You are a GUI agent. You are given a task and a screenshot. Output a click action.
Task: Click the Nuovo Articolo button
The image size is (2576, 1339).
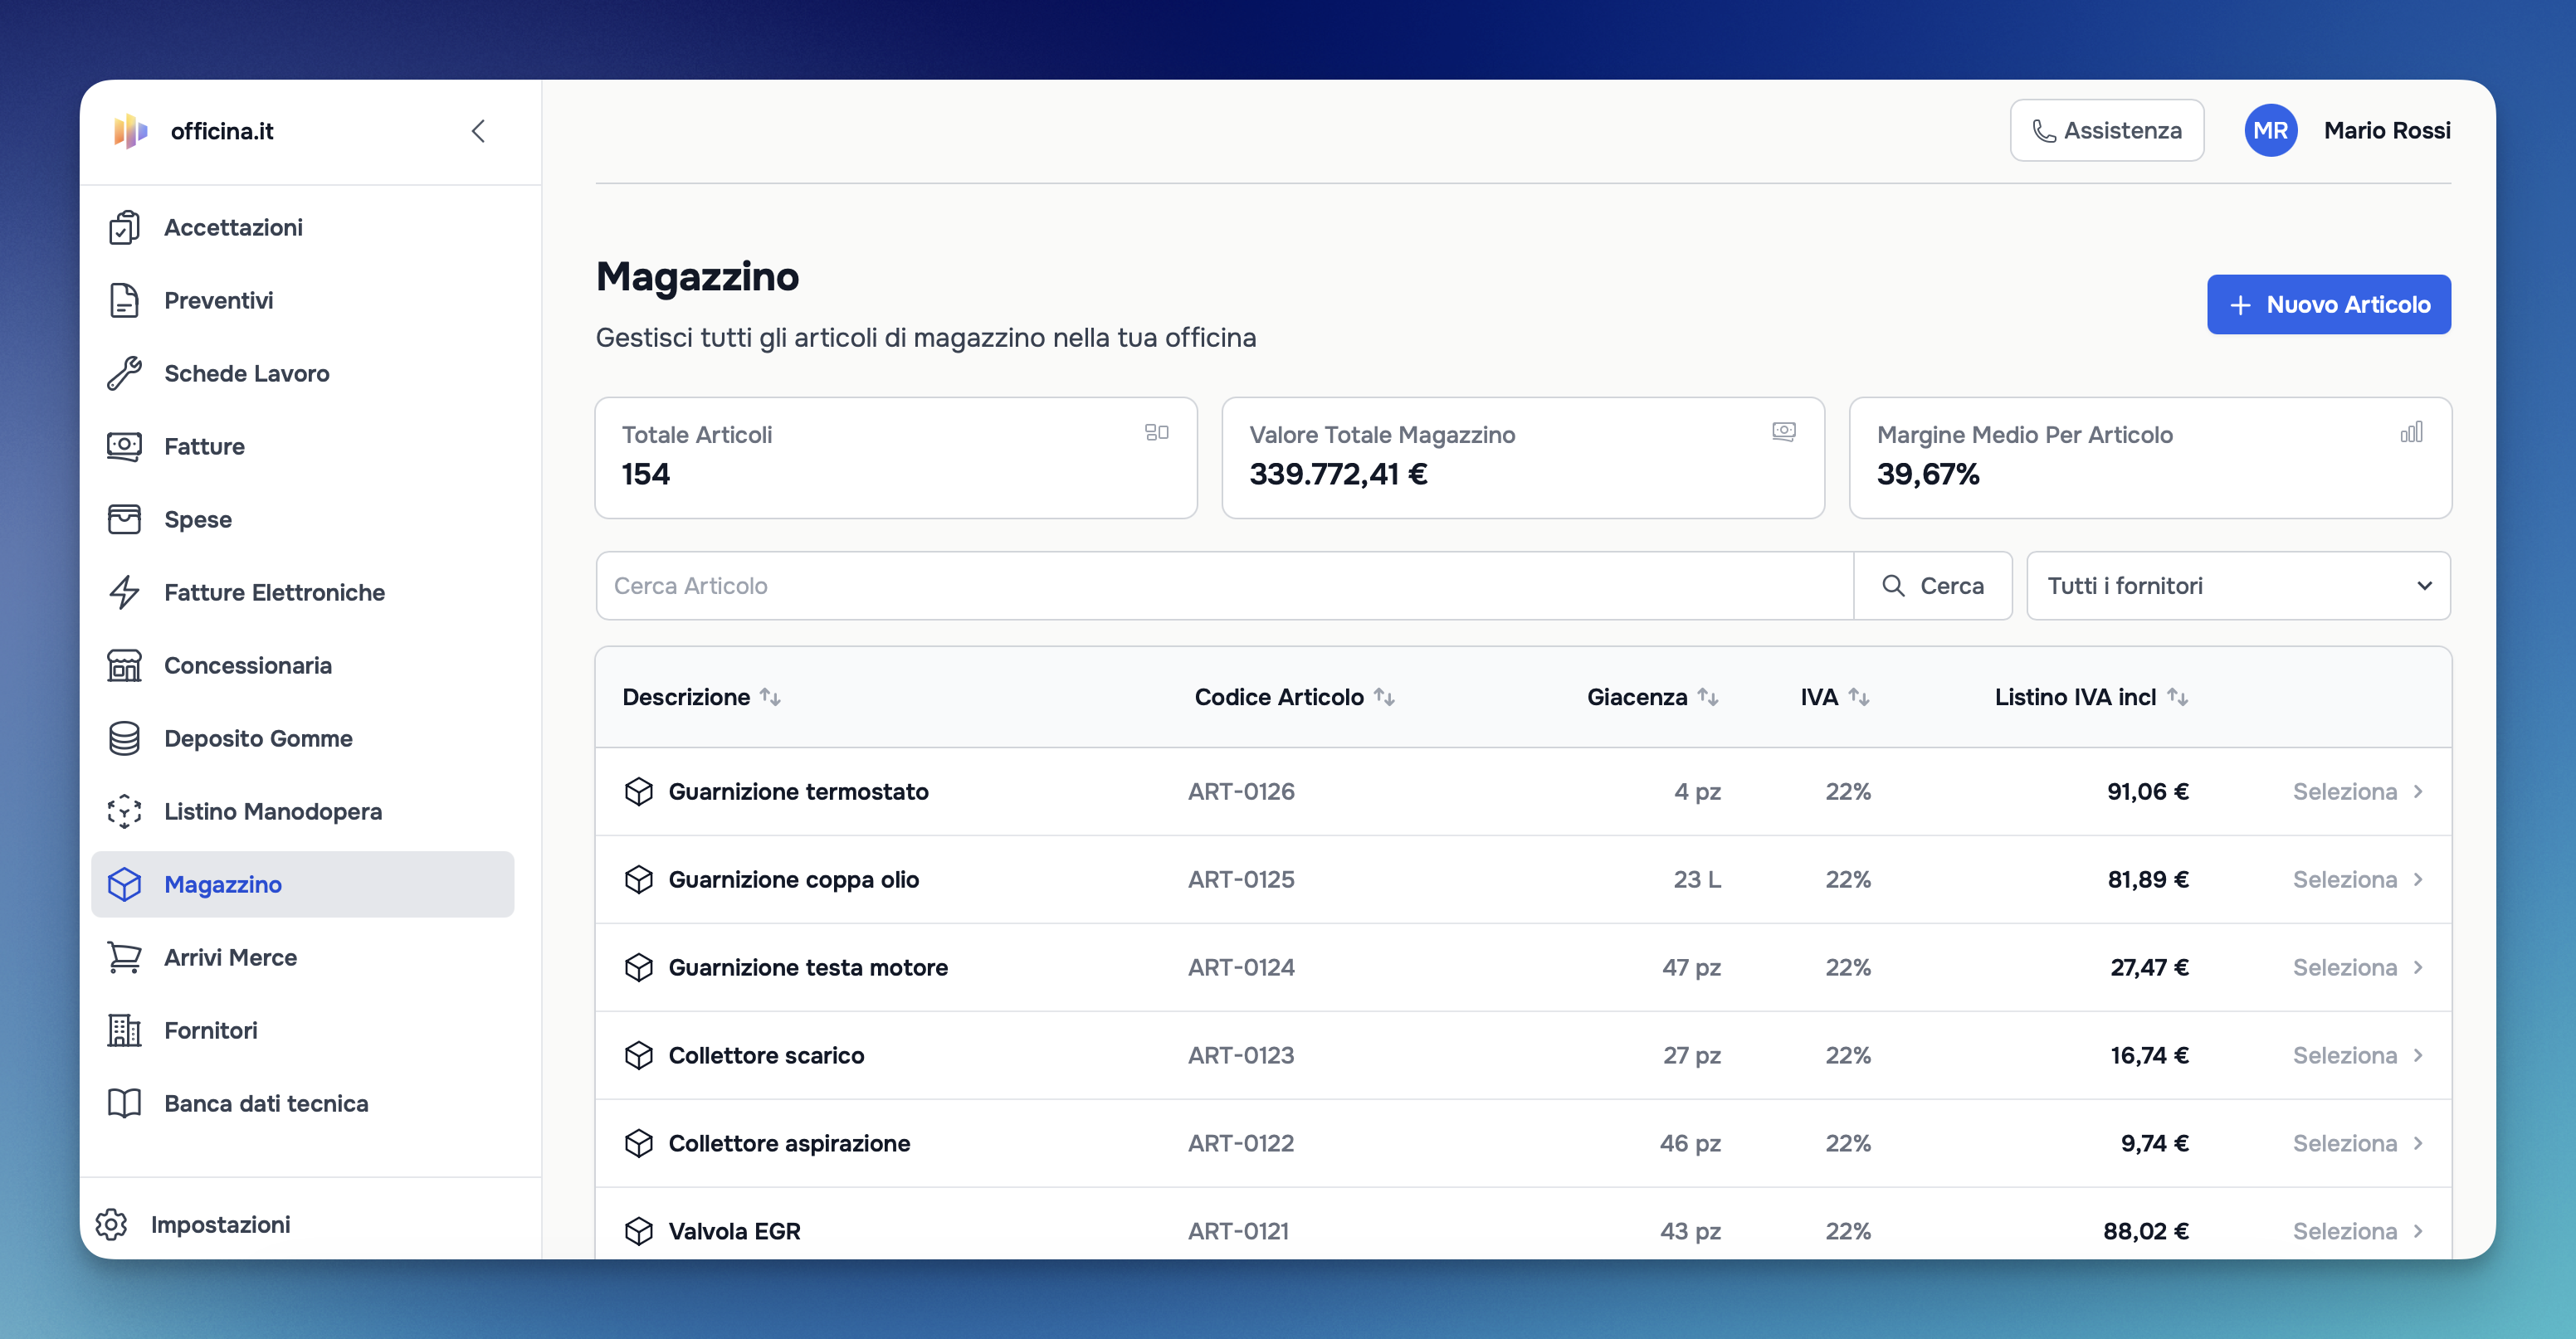click(2328, 305)
